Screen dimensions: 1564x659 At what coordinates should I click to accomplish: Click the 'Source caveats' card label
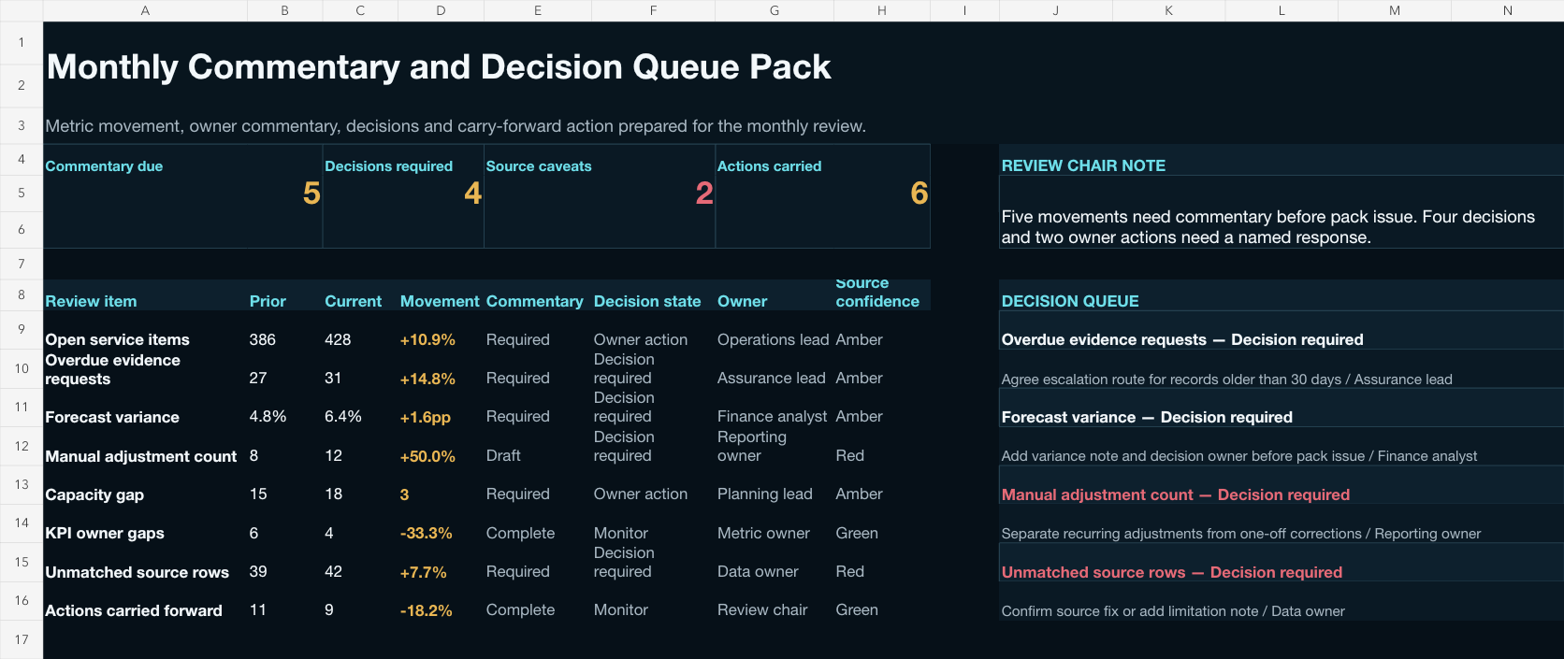coord(539,166)
